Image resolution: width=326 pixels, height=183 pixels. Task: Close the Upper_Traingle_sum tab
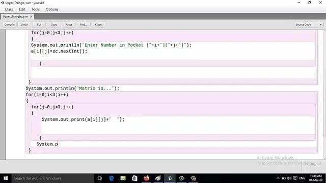pyautogui.click(x=31, y=16)
